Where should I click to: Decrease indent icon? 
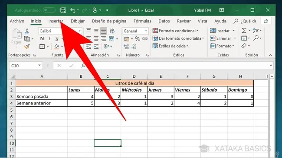coord(89,47)
